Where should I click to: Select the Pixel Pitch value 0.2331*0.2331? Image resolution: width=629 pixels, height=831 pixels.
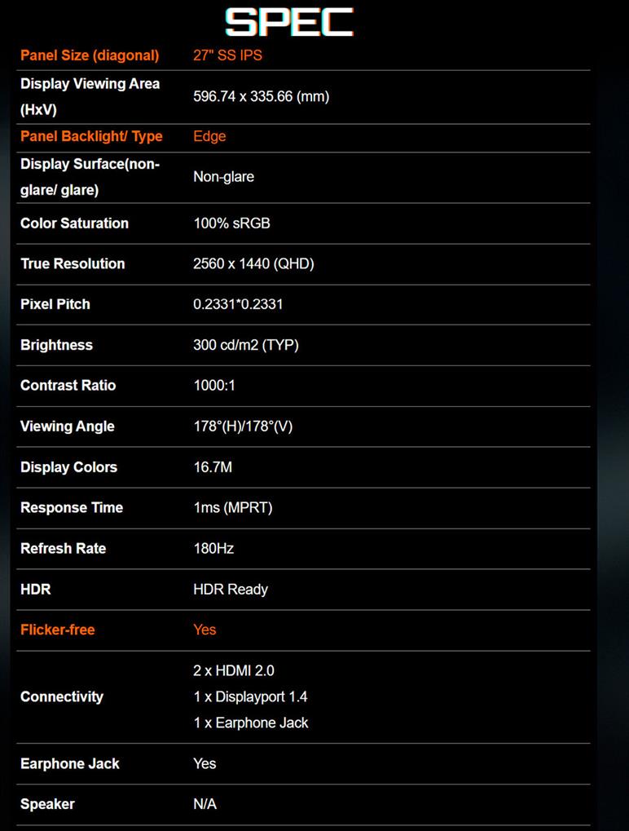(x=238, y=304)
